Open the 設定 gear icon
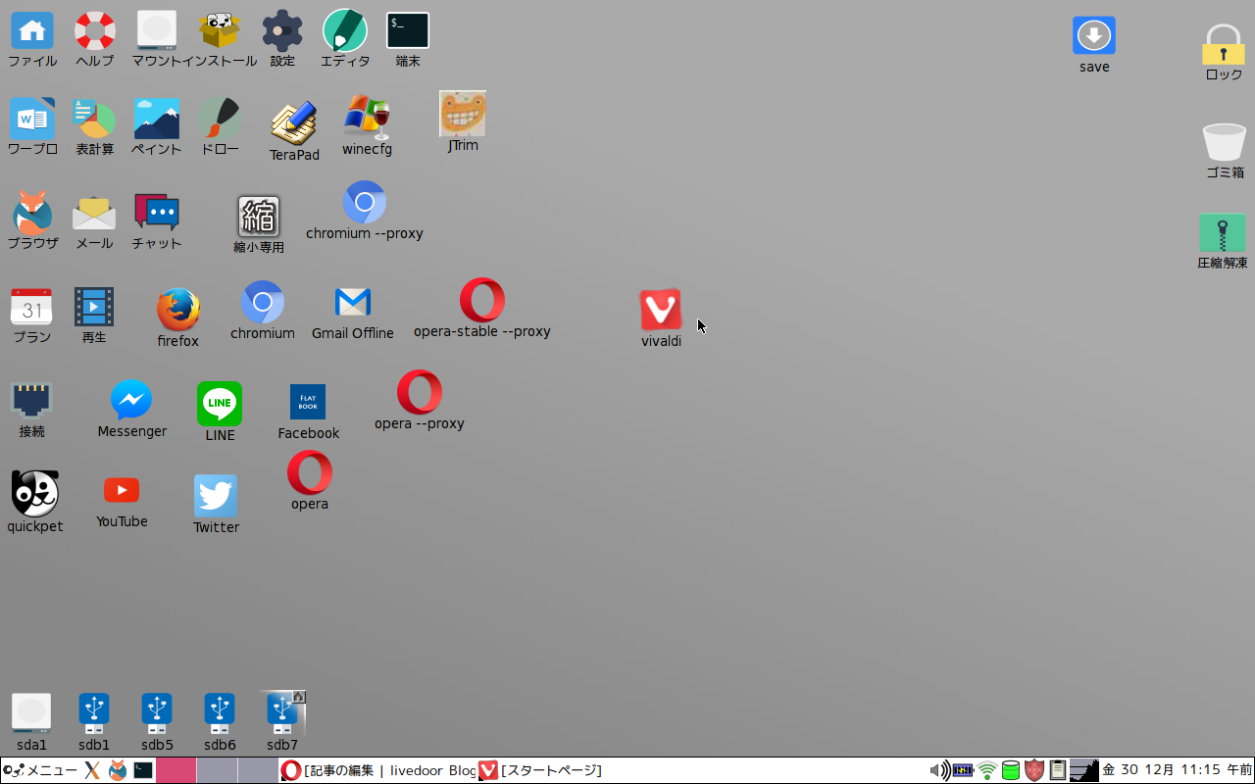 point(282,30)
